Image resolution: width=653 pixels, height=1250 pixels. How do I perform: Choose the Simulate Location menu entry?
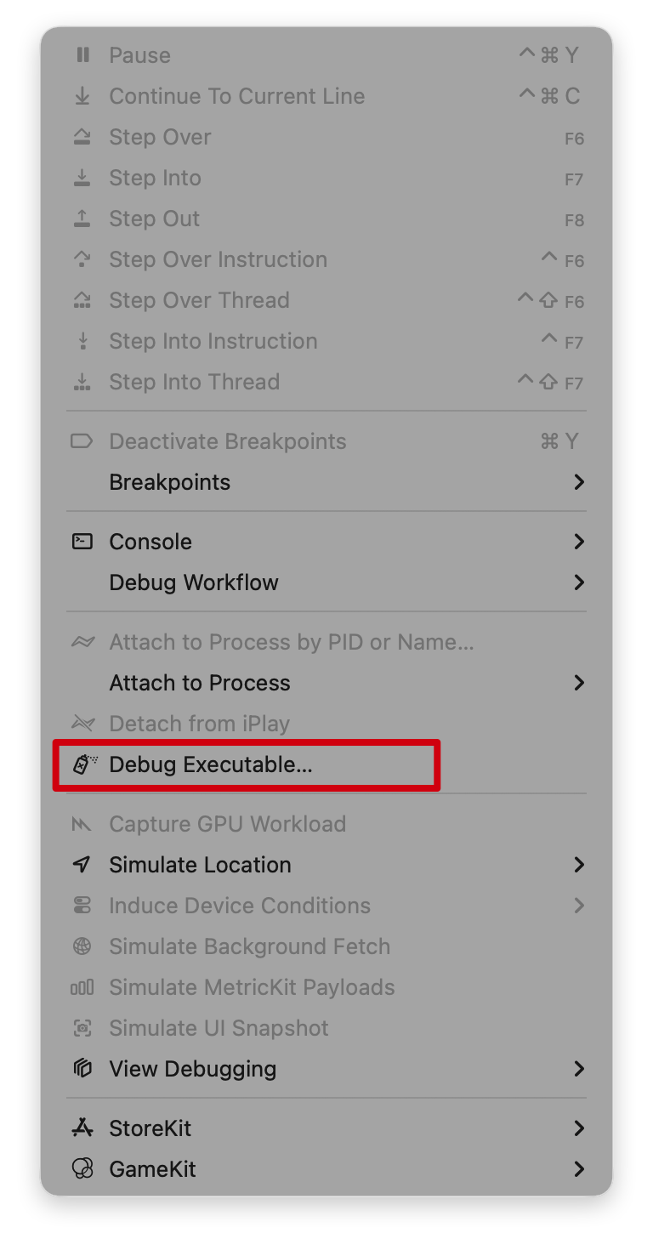[x=200, y=865]
